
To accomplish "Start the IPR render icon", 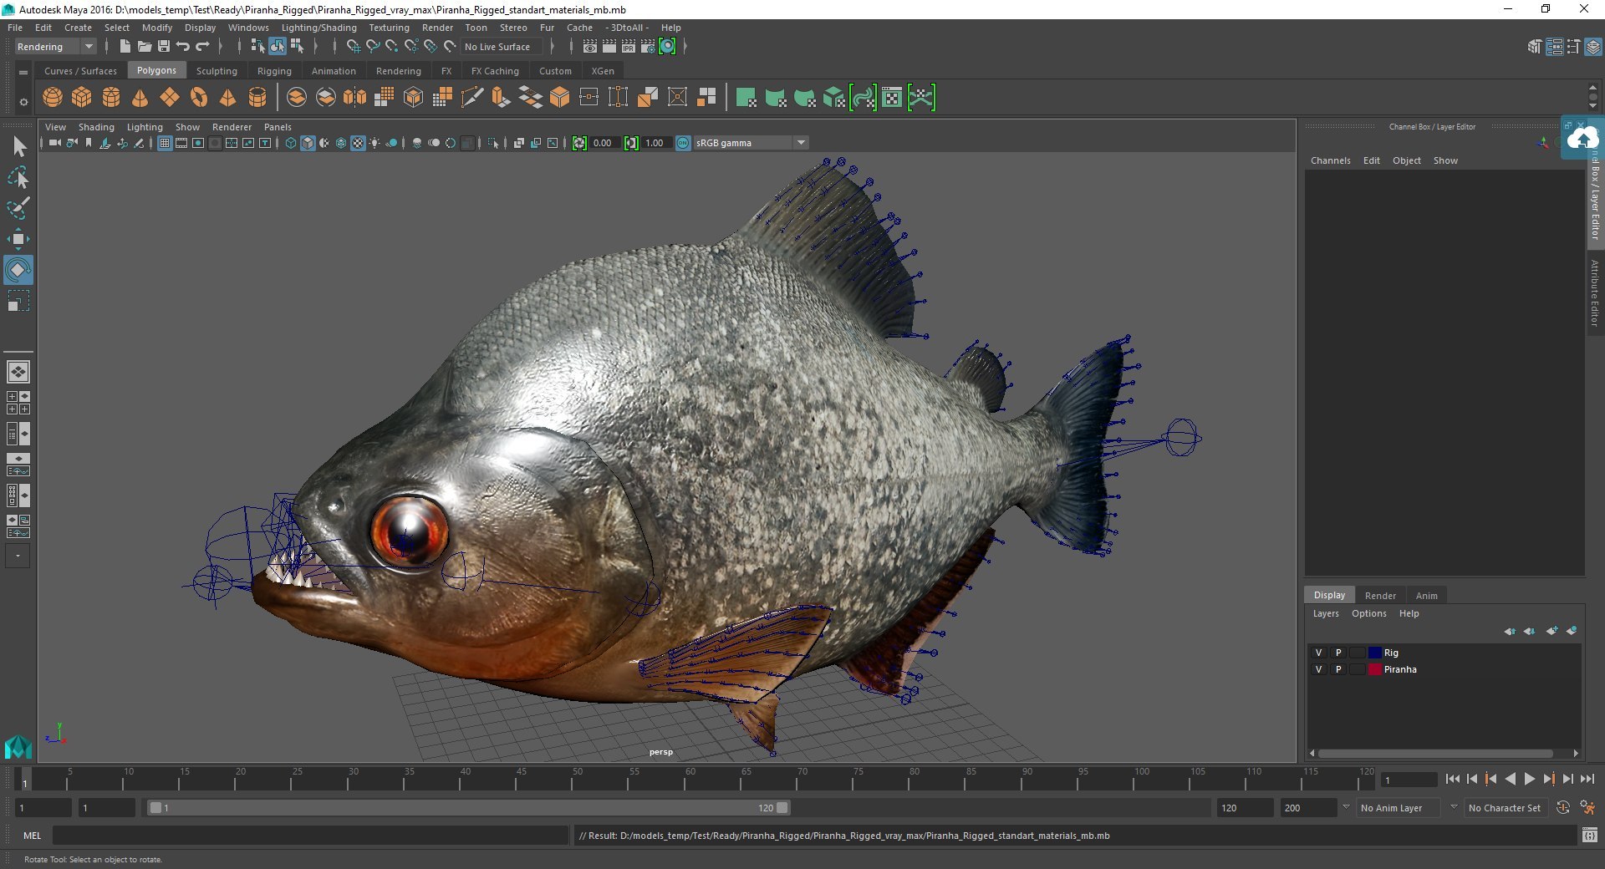I will point(629,47).
